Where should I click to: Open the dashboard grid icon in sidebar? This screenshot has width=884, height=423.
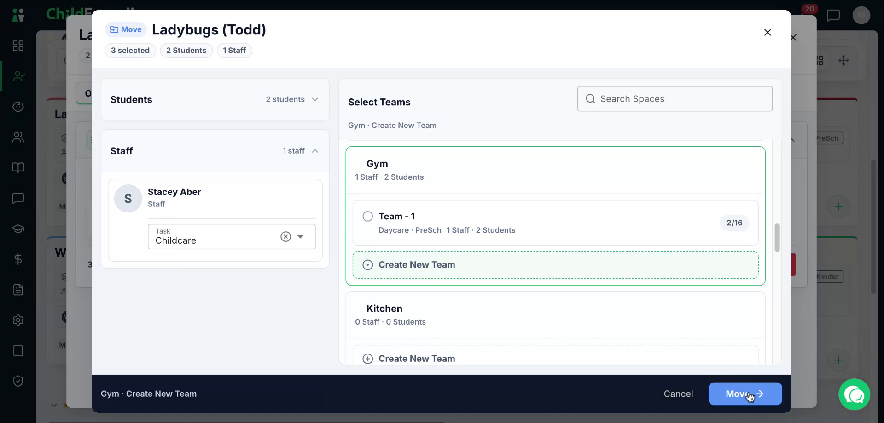pyautogui.click(x=18, y=46)
